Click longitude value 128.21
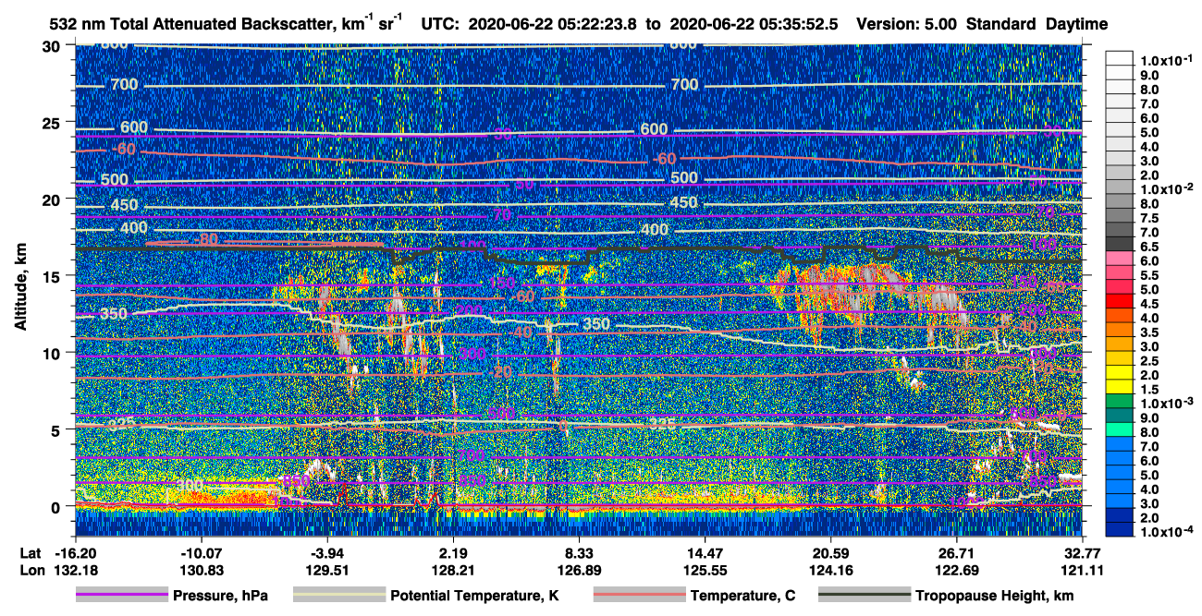1202x616 pixels. [x=453, y=570]
